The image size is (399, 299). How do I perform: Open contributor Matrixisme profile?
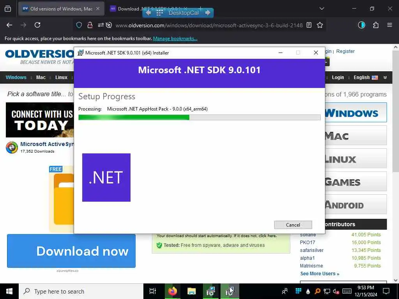click(x=311, y=266)
